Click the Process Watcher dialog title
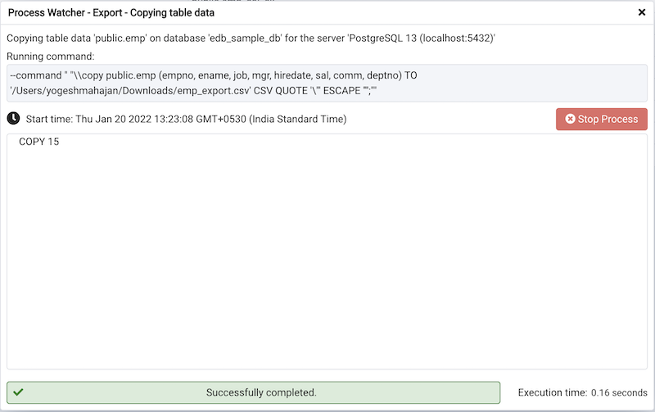 click(111, 12)
